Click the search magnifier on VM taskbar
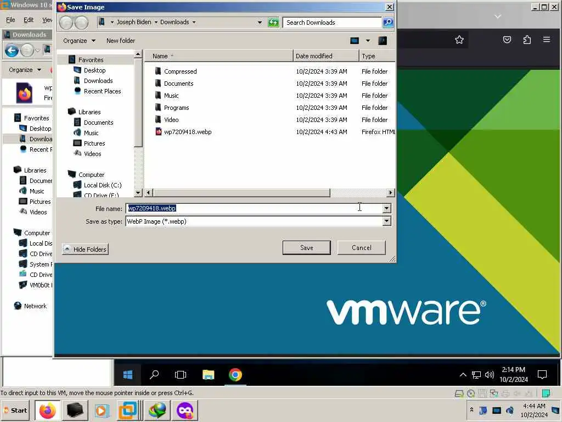Viewport: 562px width, 422px height. (154, 375)
